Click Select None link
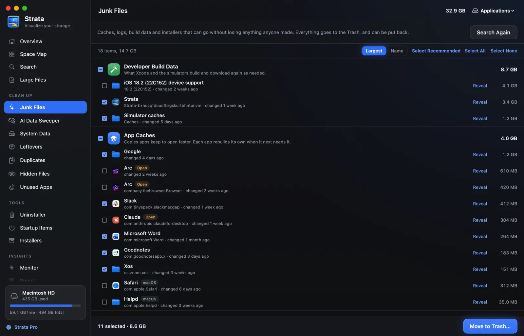524x336 pixels. [504, 51]
